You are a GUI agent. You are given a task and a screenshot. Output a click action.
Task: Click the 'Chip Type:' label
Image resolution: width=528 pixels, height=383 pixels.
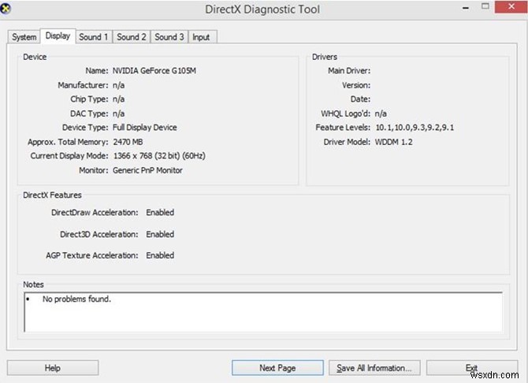click(89, 99)
